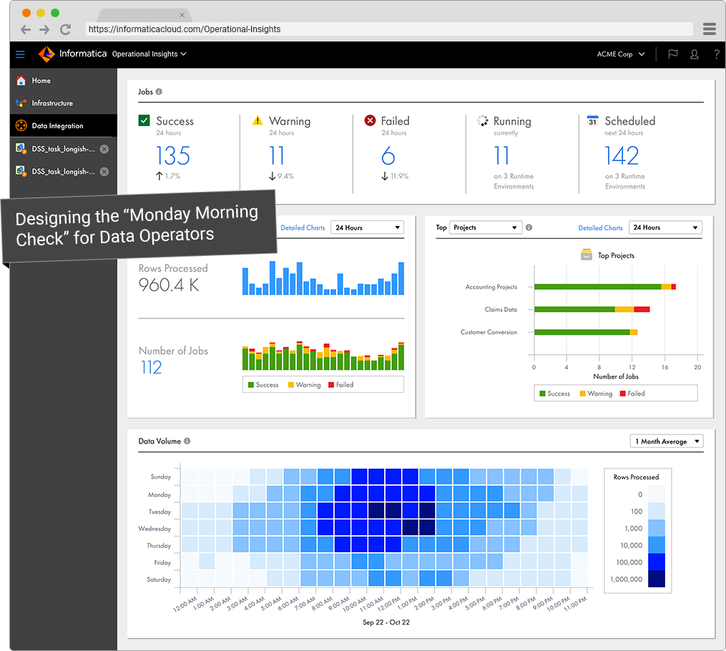Click the browser forward arrow
This screenshot has width=726, height=651.
pyautogui.click(x=44, y=29)
